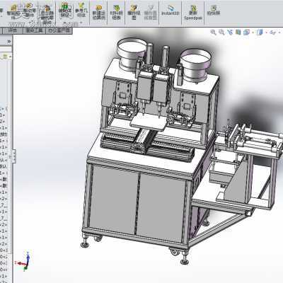Collapse the left panel with its edge handle
Image resolution: width=283 pixels, height=283 pixels.
[14, 156]
